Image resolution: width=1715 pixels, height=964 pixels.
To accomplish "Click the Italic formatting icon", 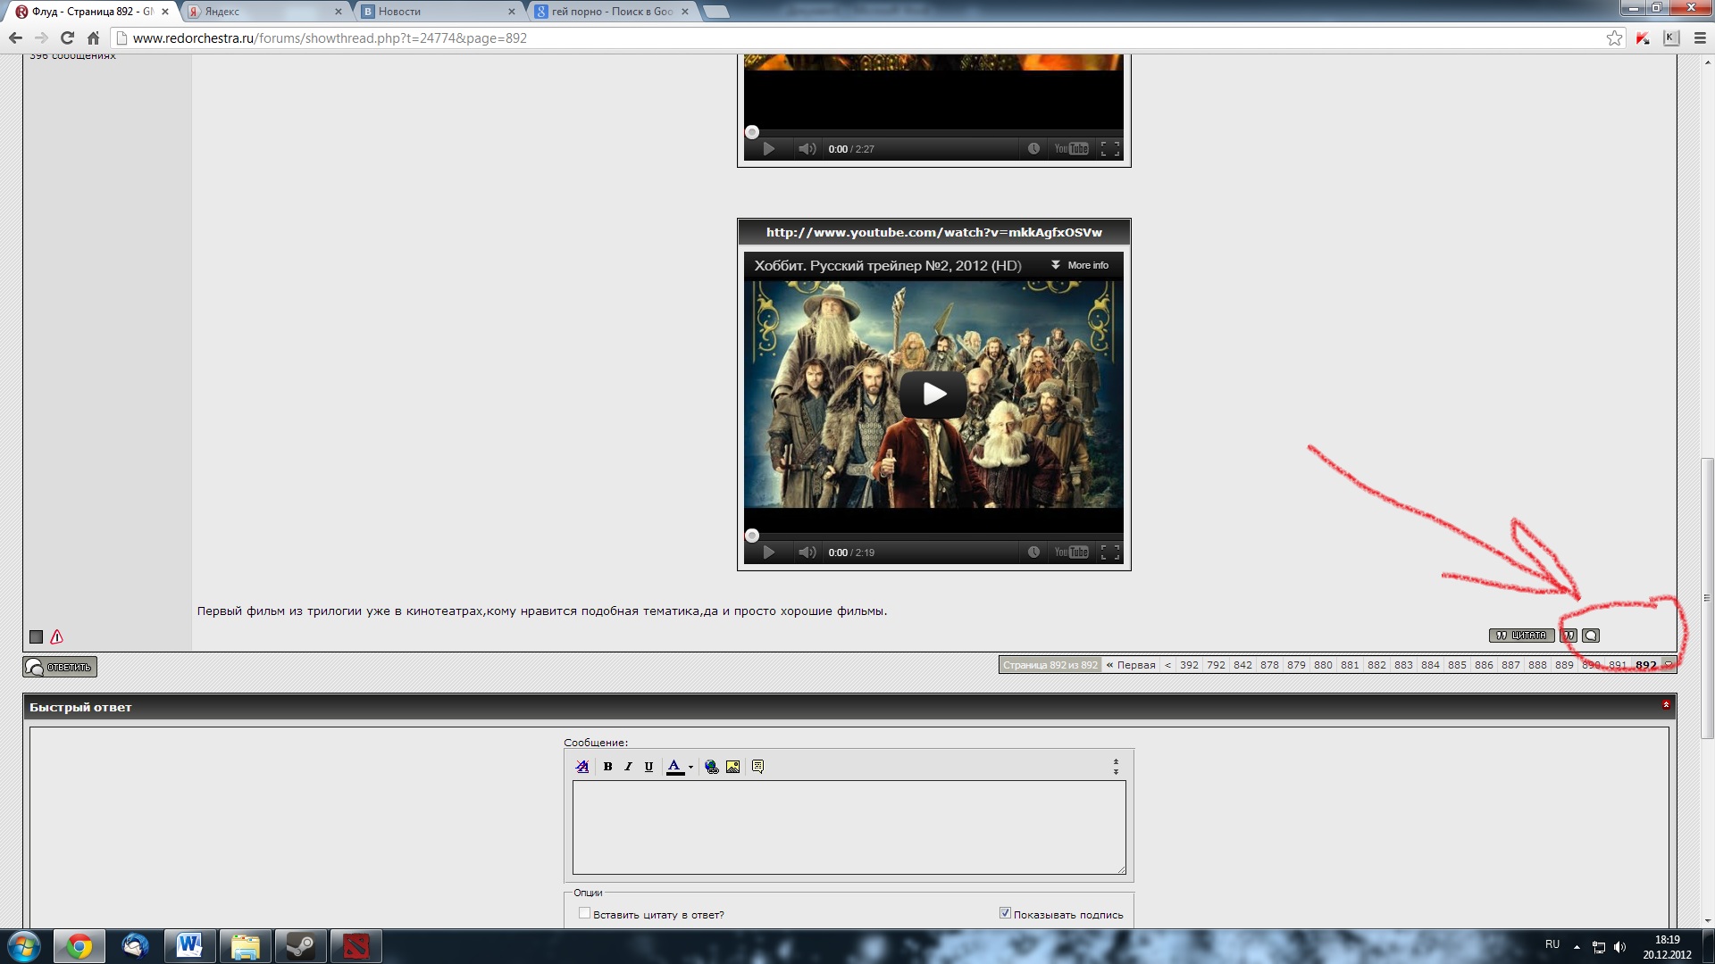I will tap(628, 766).
